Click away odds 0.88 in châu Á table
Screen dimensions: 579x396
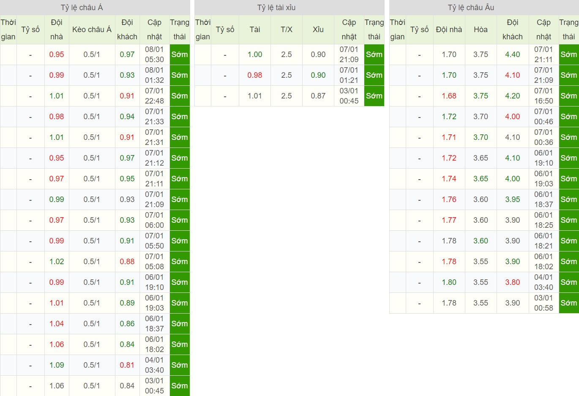[127, 262]
